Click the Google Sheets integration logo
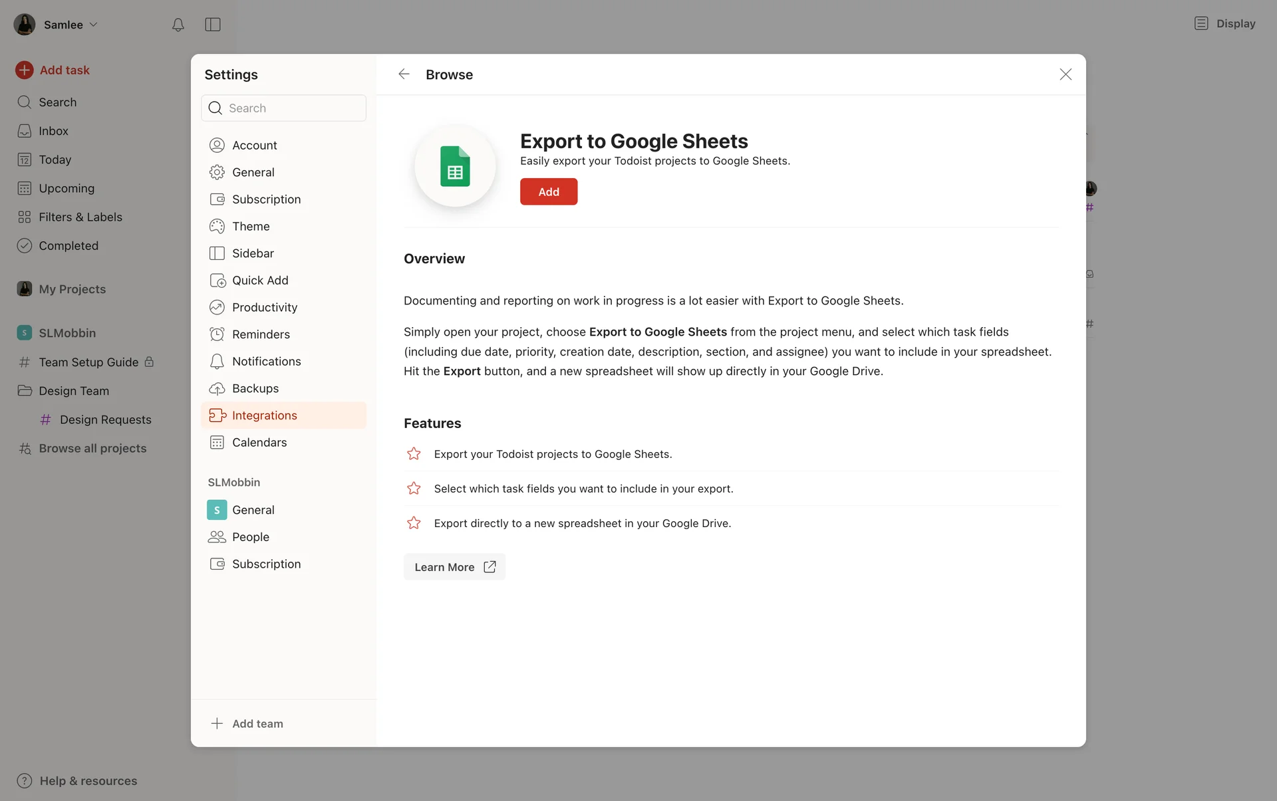This screenshot has width=1277, height=801. [455, 166]
